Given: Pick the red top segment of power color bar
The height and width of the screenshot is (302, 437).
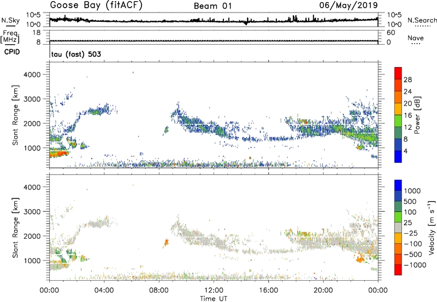Looking at the screenshot, I should pyautogui.click(x=398, y=74).
